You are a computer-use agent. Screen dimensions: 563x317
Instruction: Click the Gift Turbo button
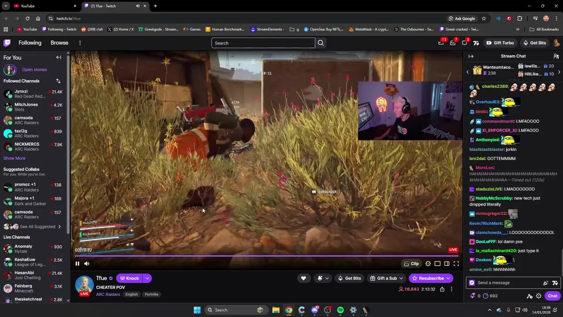(500, 43)
